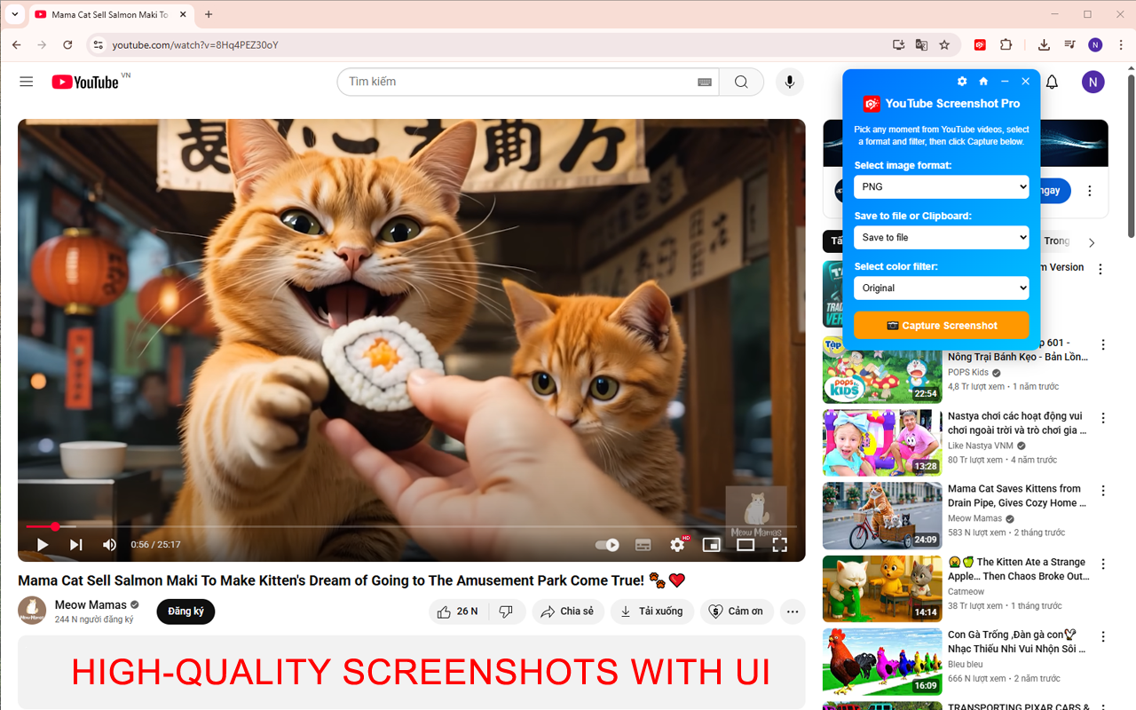
Task: Click the Đăng ký subscribe button
Action: 185,611
